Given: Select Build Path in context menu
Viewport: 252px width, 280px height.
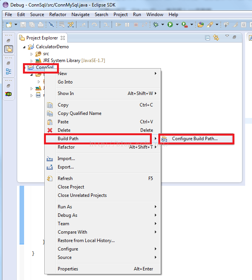Looking at the screenshot, I should (x=102, y=139).
